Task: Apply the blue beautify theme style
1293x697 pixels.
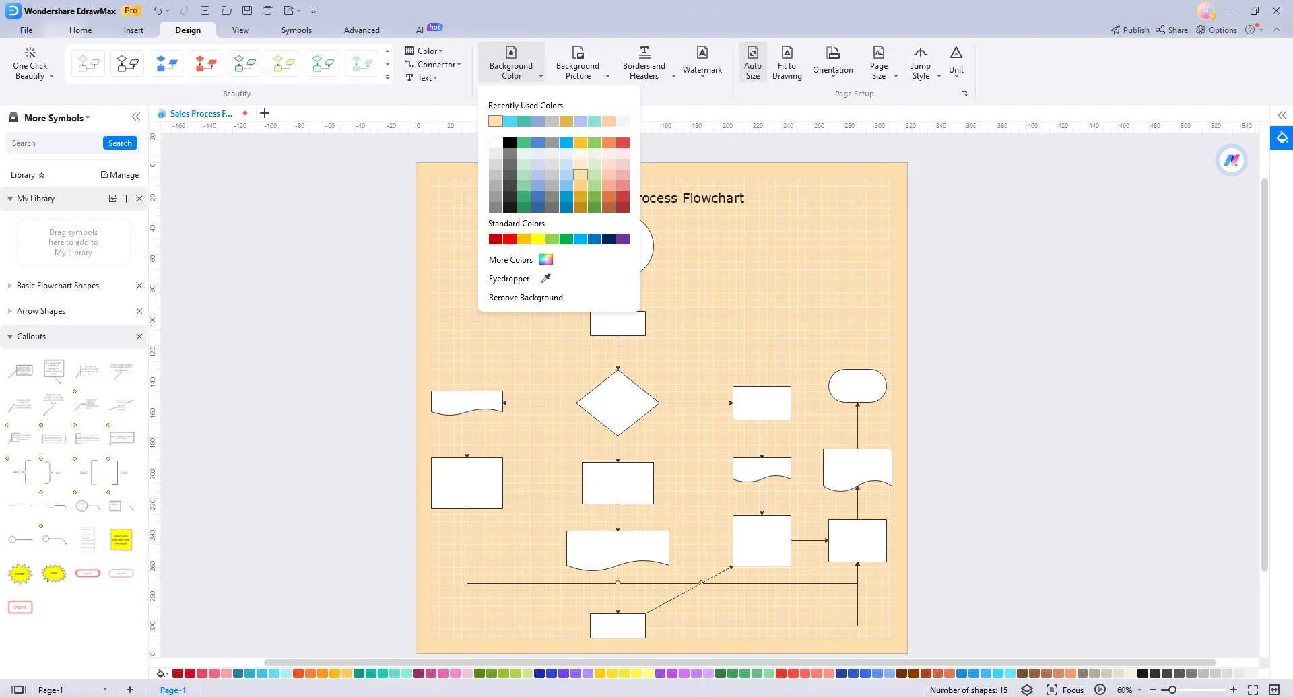Action: [166, 64]
